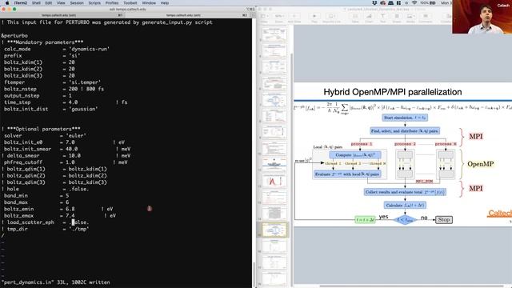Viewport: 512px width, 288px height.
Task: Start the slideshow with Play button
Action: coord(314,17)
